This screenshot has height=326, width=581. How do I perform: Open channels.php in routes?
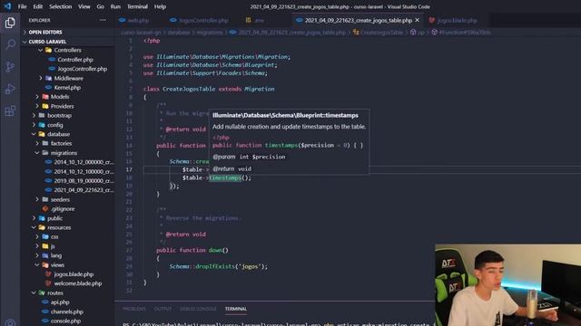coord(67,312)
